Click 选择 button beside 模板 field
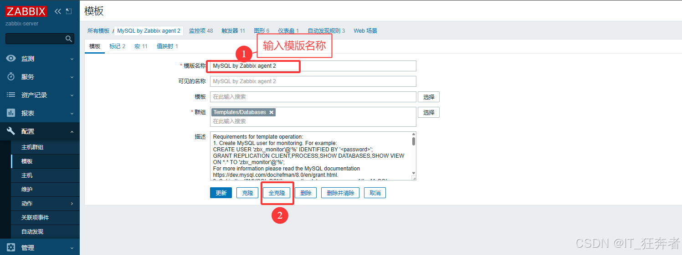682x255 pixels. tap(429, 97)
